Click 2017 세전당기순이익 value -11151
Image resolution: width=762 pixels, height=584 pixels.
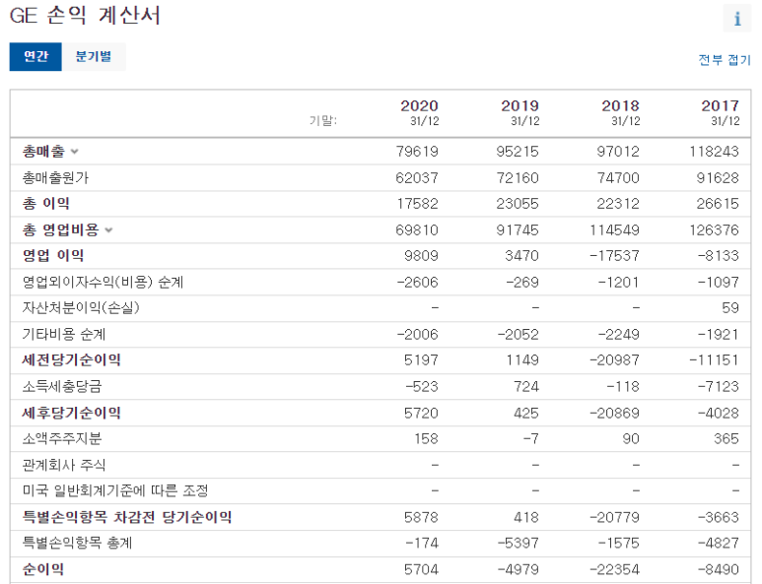coord(715,359)
